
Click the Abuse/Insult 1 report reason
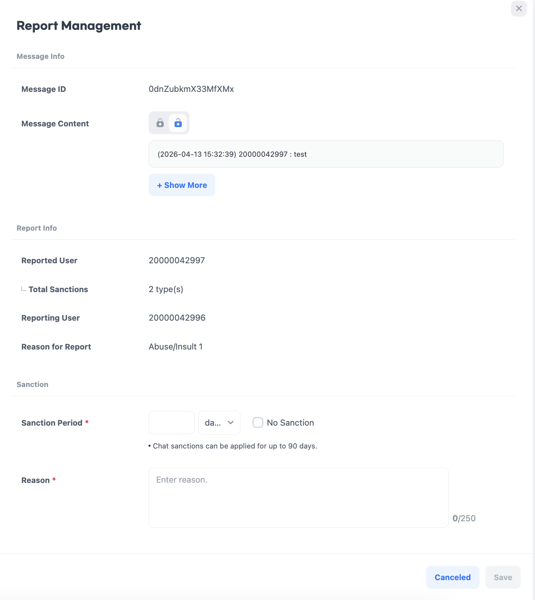[176, 347]
